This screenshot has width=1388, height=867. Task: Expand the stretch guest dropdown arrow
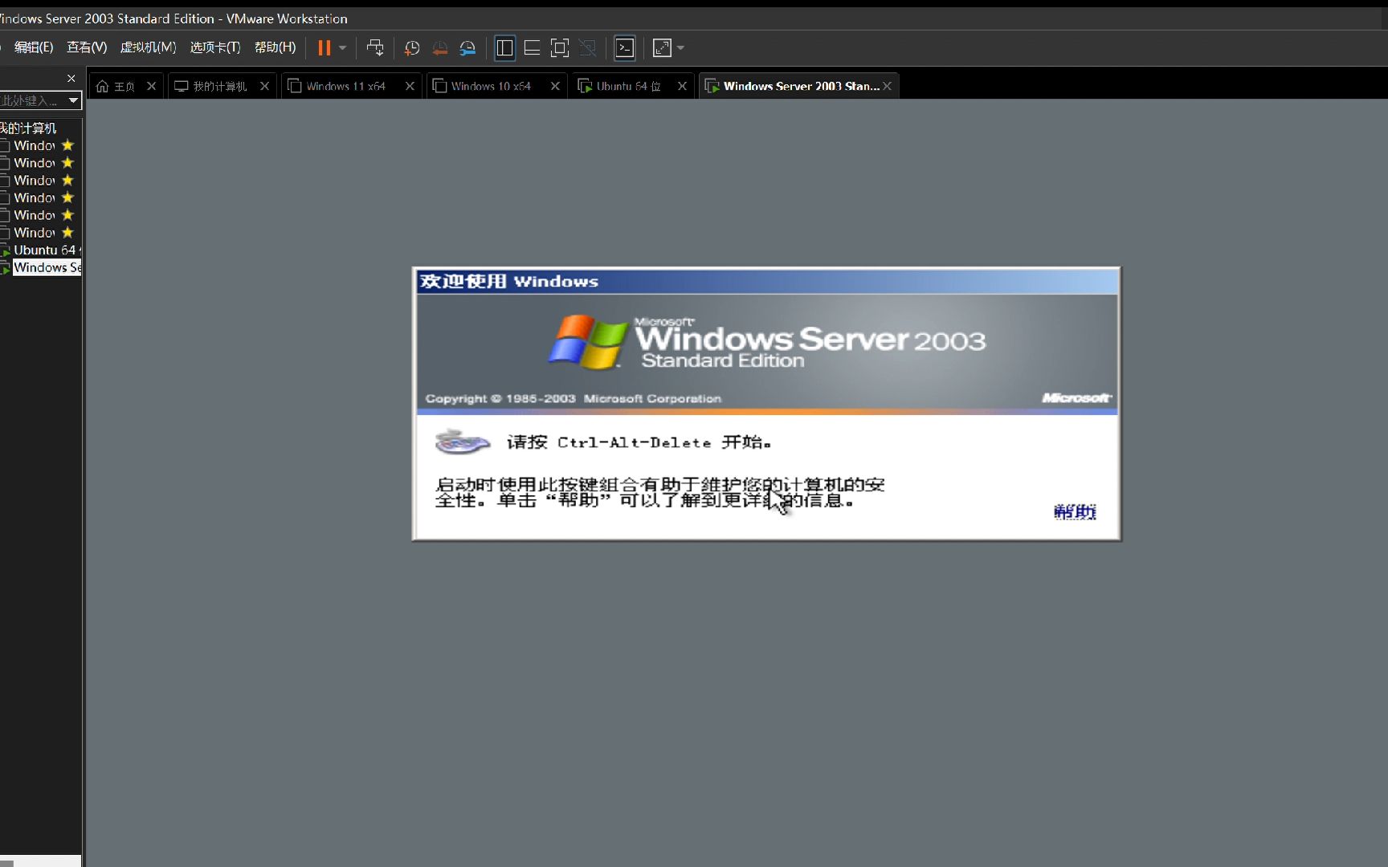coord(681,48)
